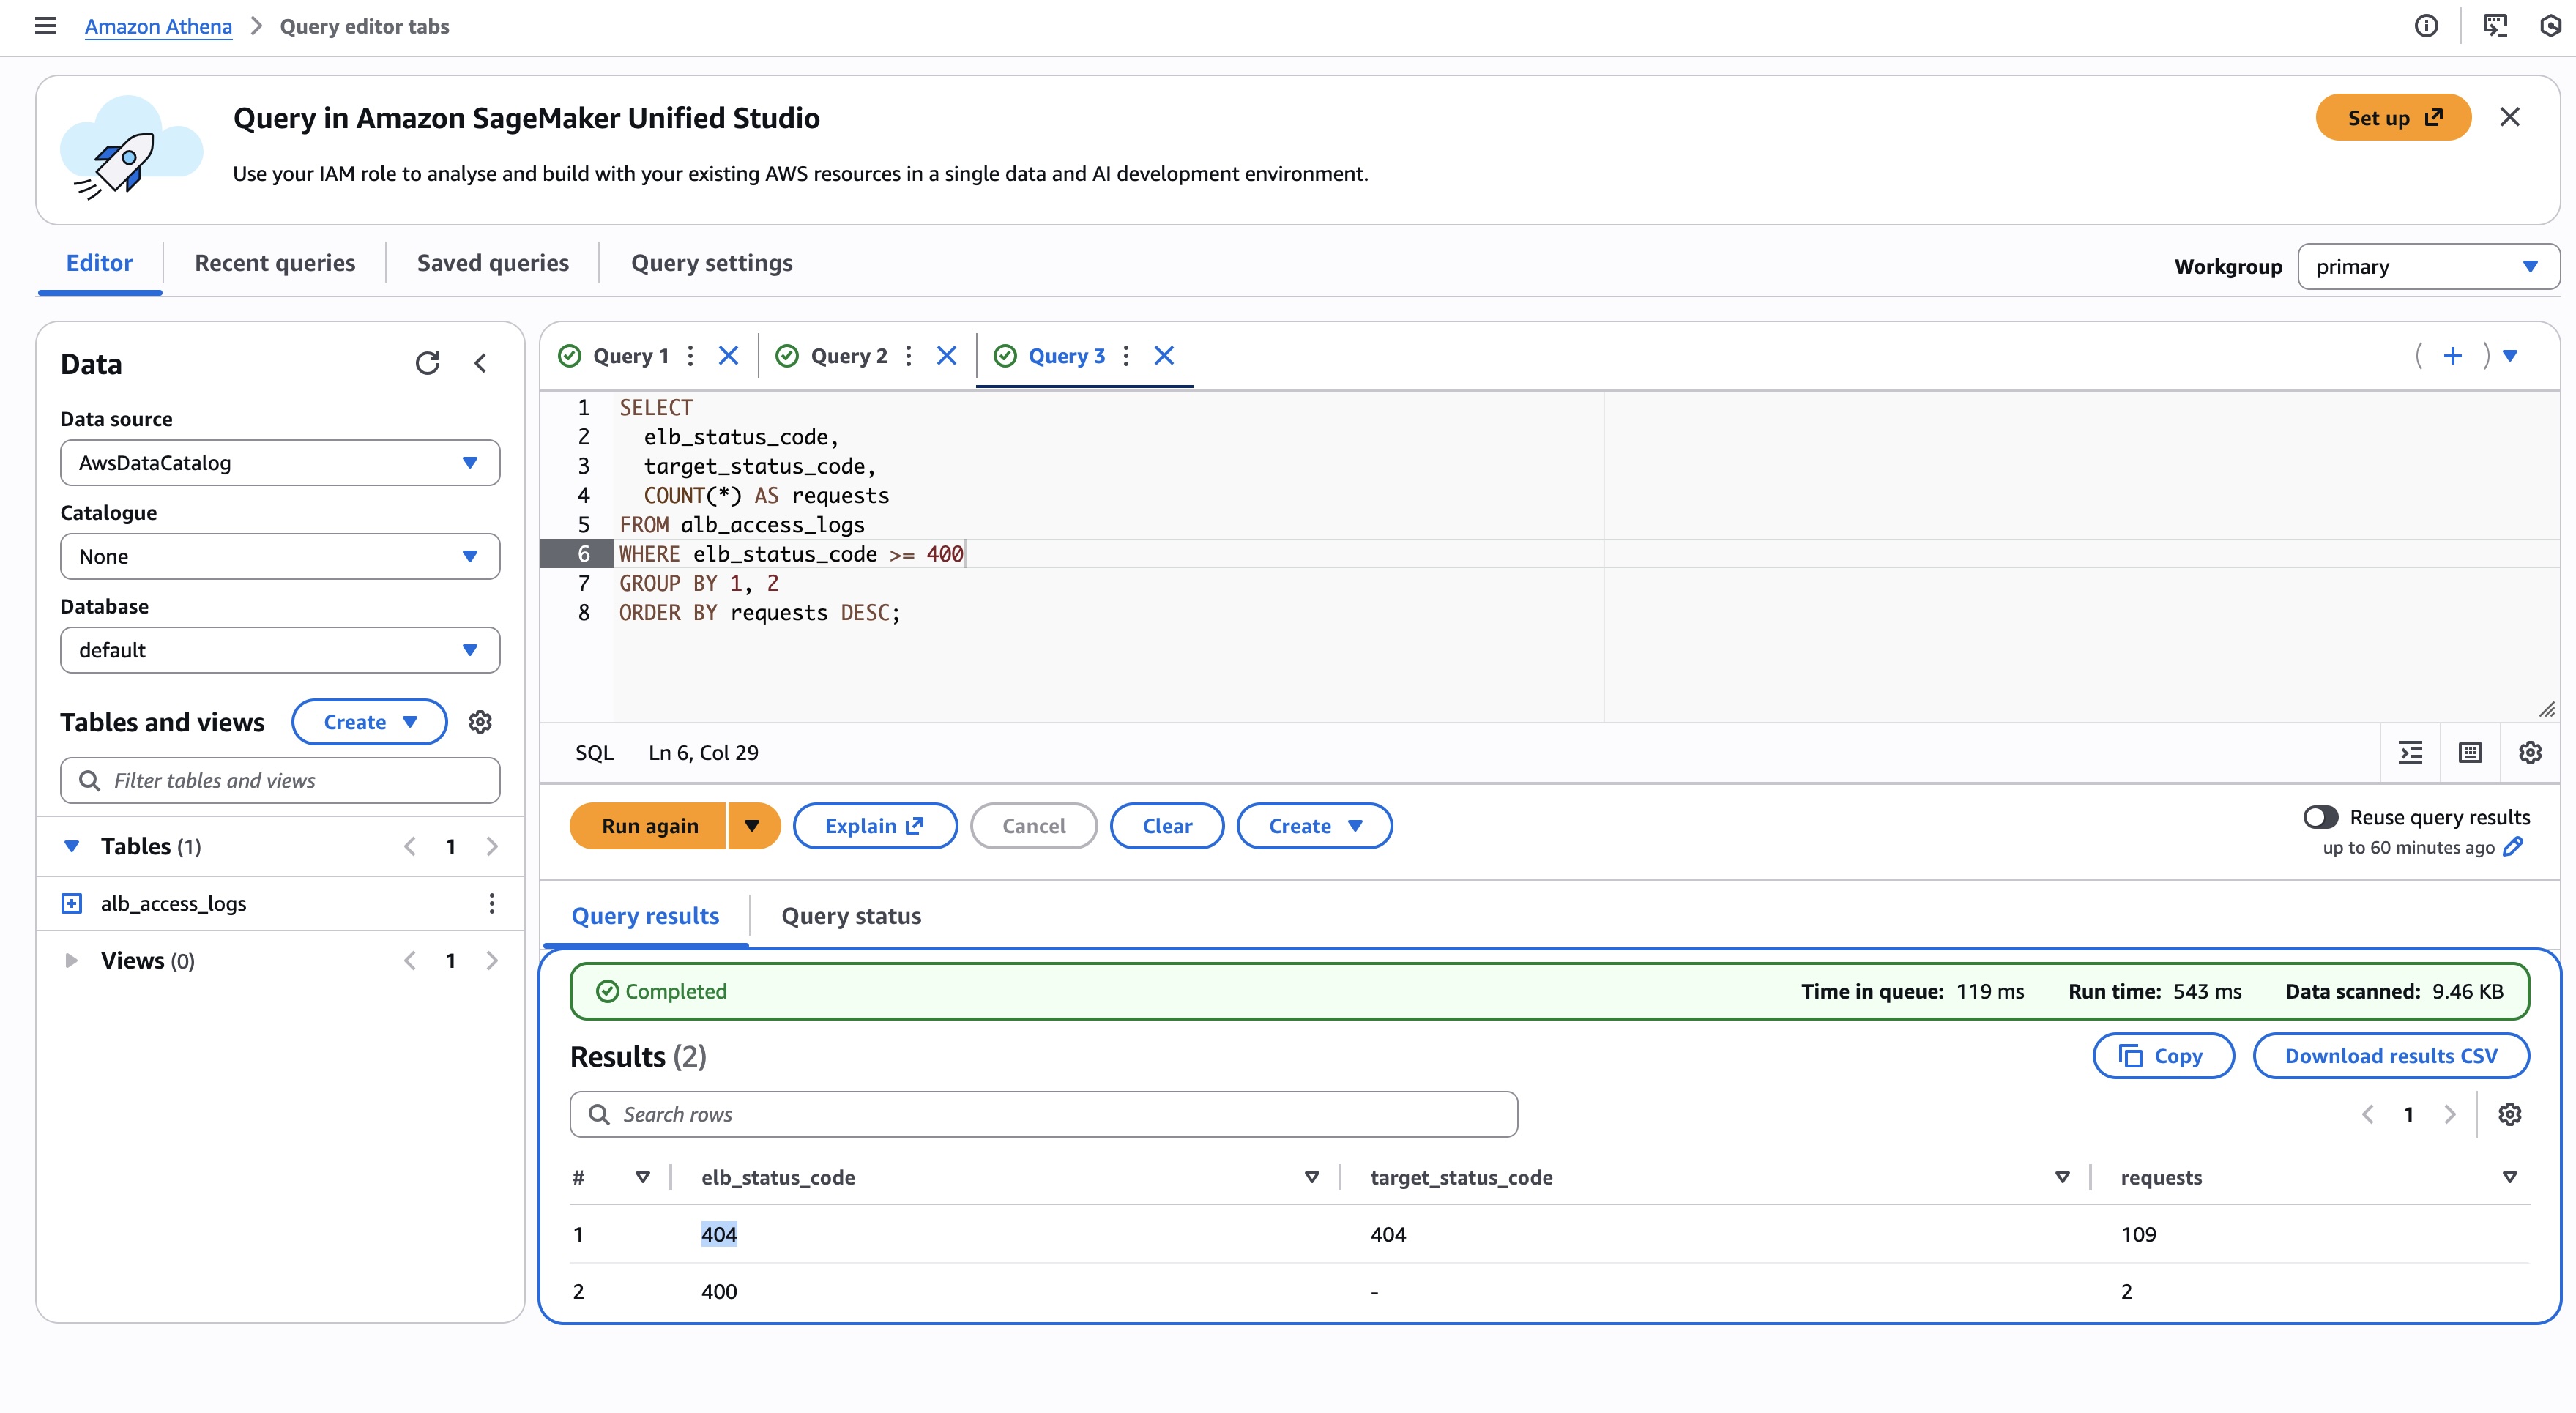
Task: Edit reuse results time pencil icon
Action: click(x=2514, y=847)
